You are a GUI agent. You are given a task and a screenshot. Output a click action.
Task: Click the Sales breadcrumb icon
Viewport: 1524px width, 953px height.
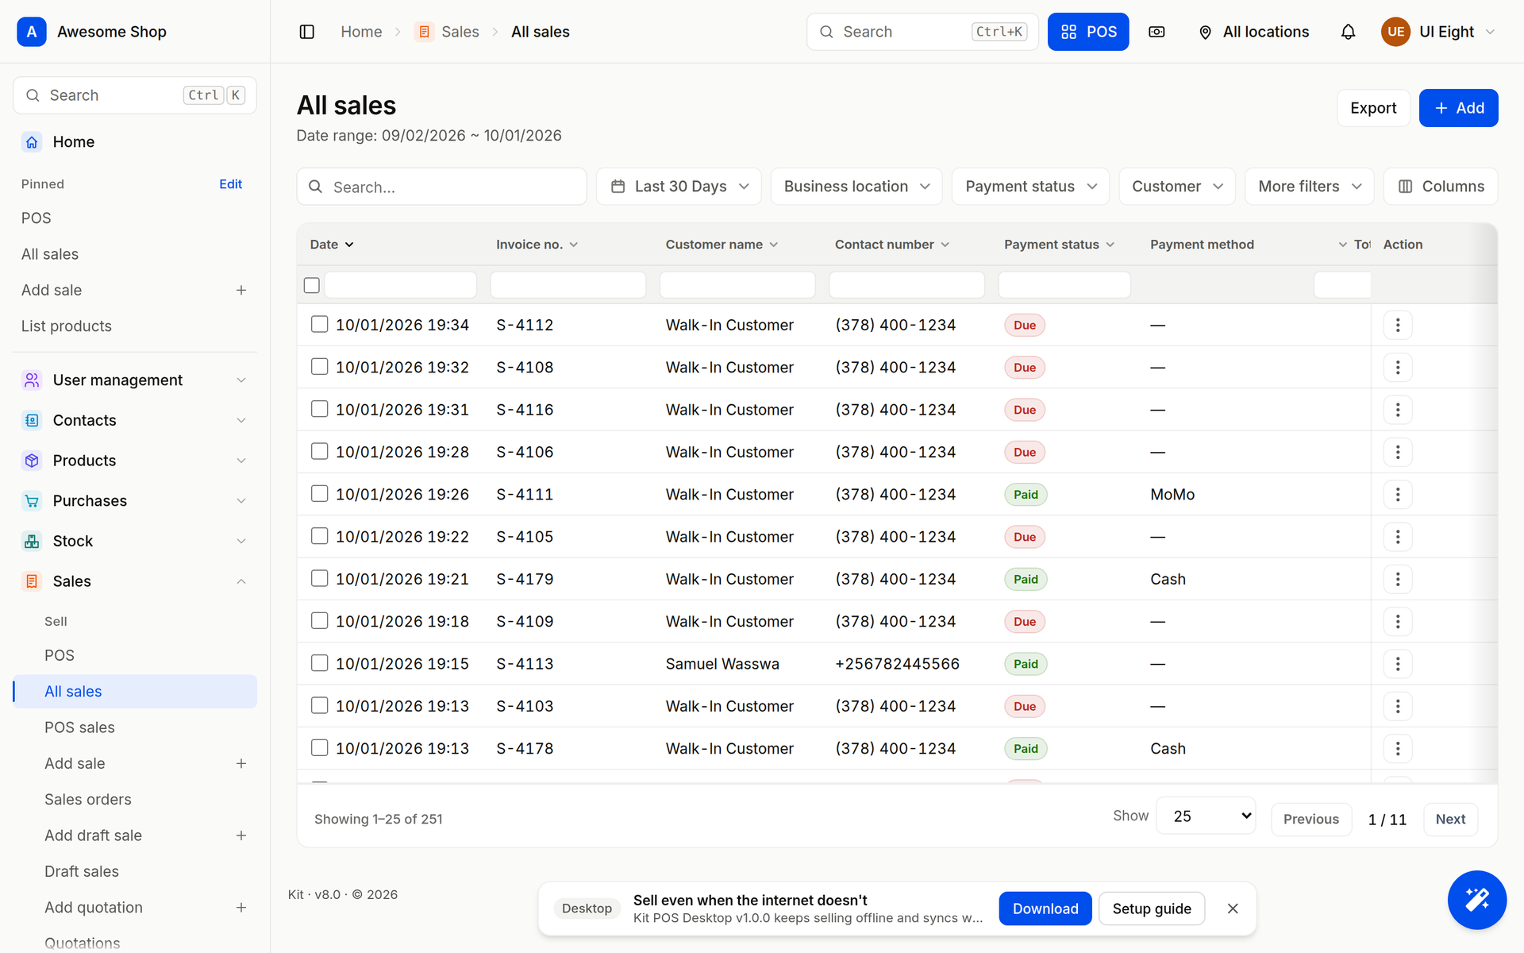(424, 32)
